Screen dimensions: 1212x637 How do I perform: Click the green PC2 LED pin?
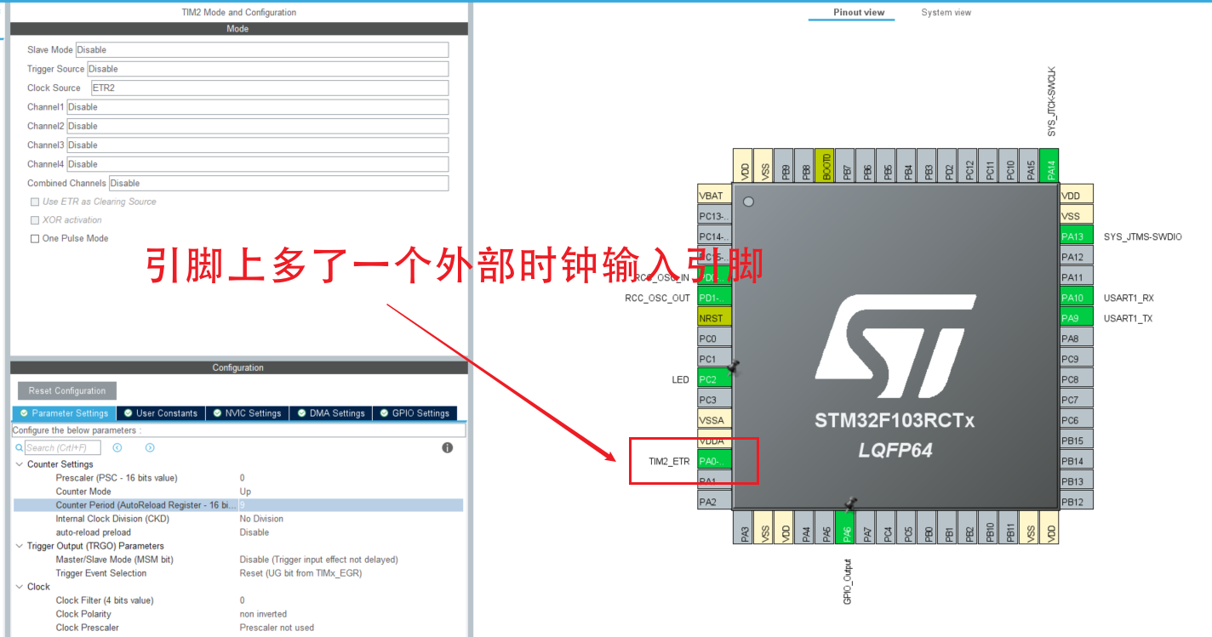click(x=714, y=379)
